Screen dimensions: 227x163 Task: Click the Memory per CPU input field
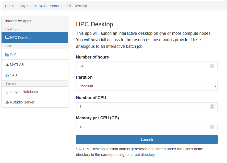[143, 127]
